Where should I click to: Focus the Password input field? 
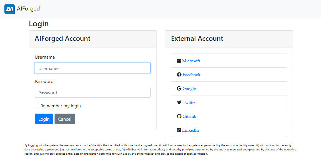pyautogui.click(x=93, y=93)
